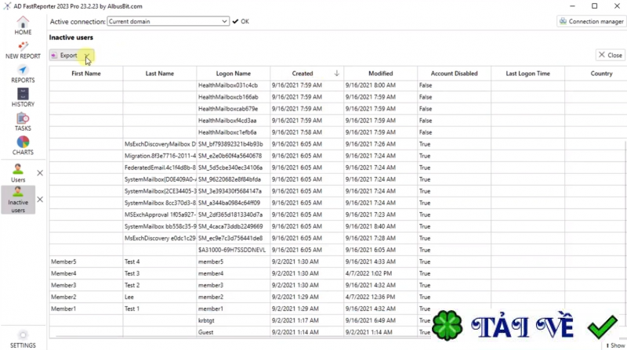Select the 9/2/2021 1:17 AM created cell
Screen dimensions: 627x350
(x=306, y=320)
